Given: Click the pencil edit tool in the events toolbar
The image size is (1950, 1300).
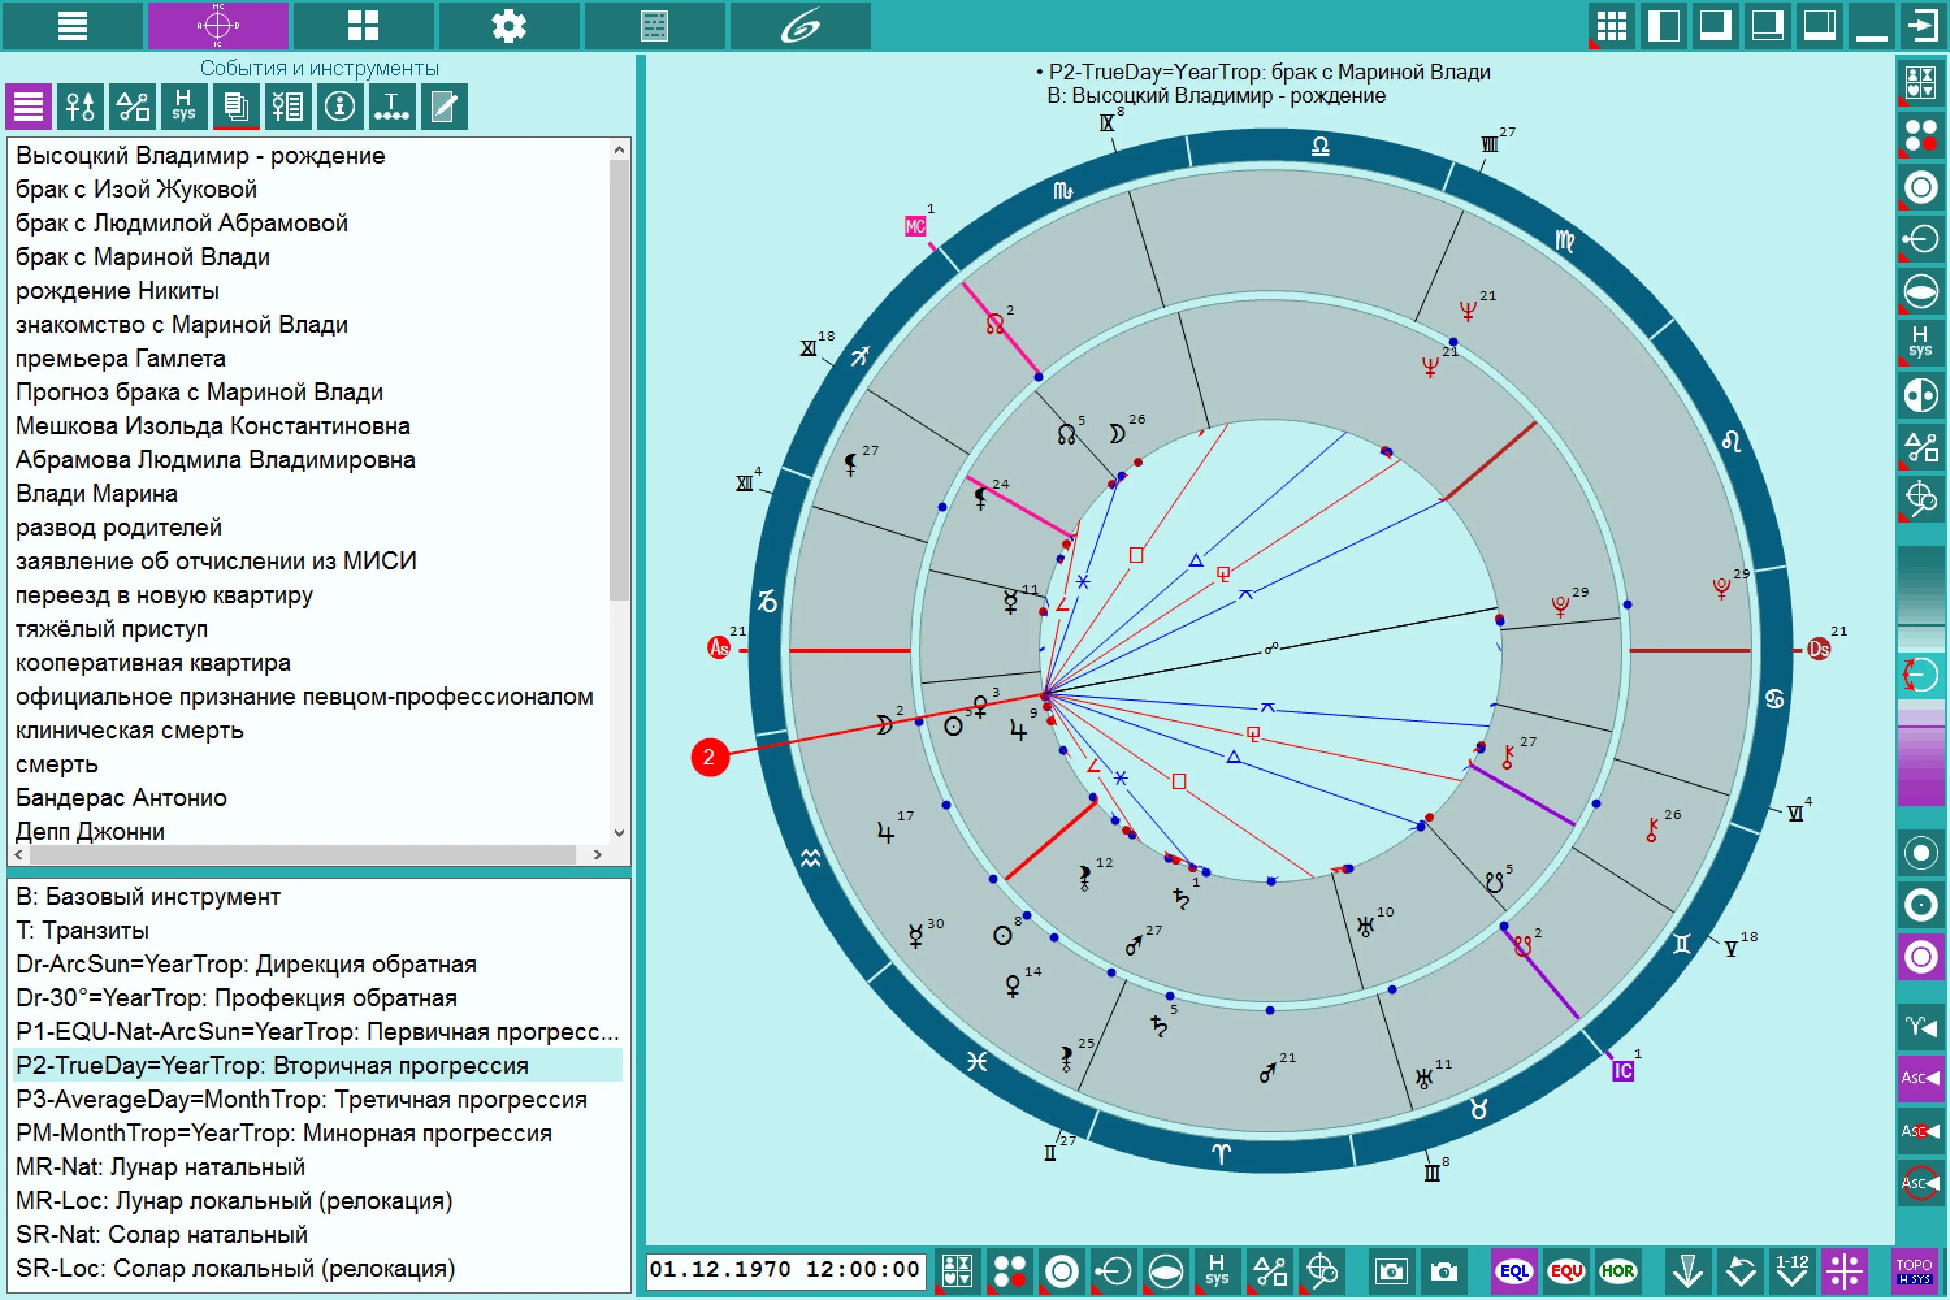Looking at the screenshot, I should coord(445,106).
